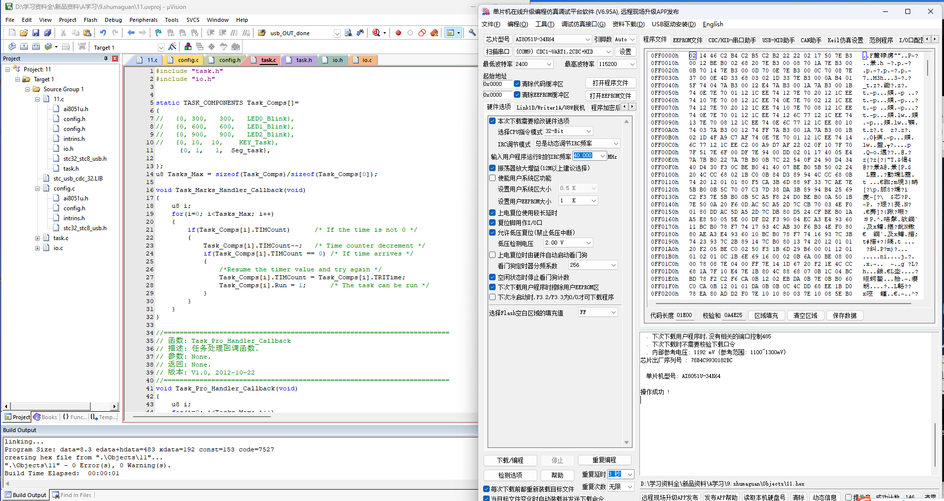Build target files icon
Viewport: 944px width, 501px height.
pyautogui.click(x=24, y=47)
